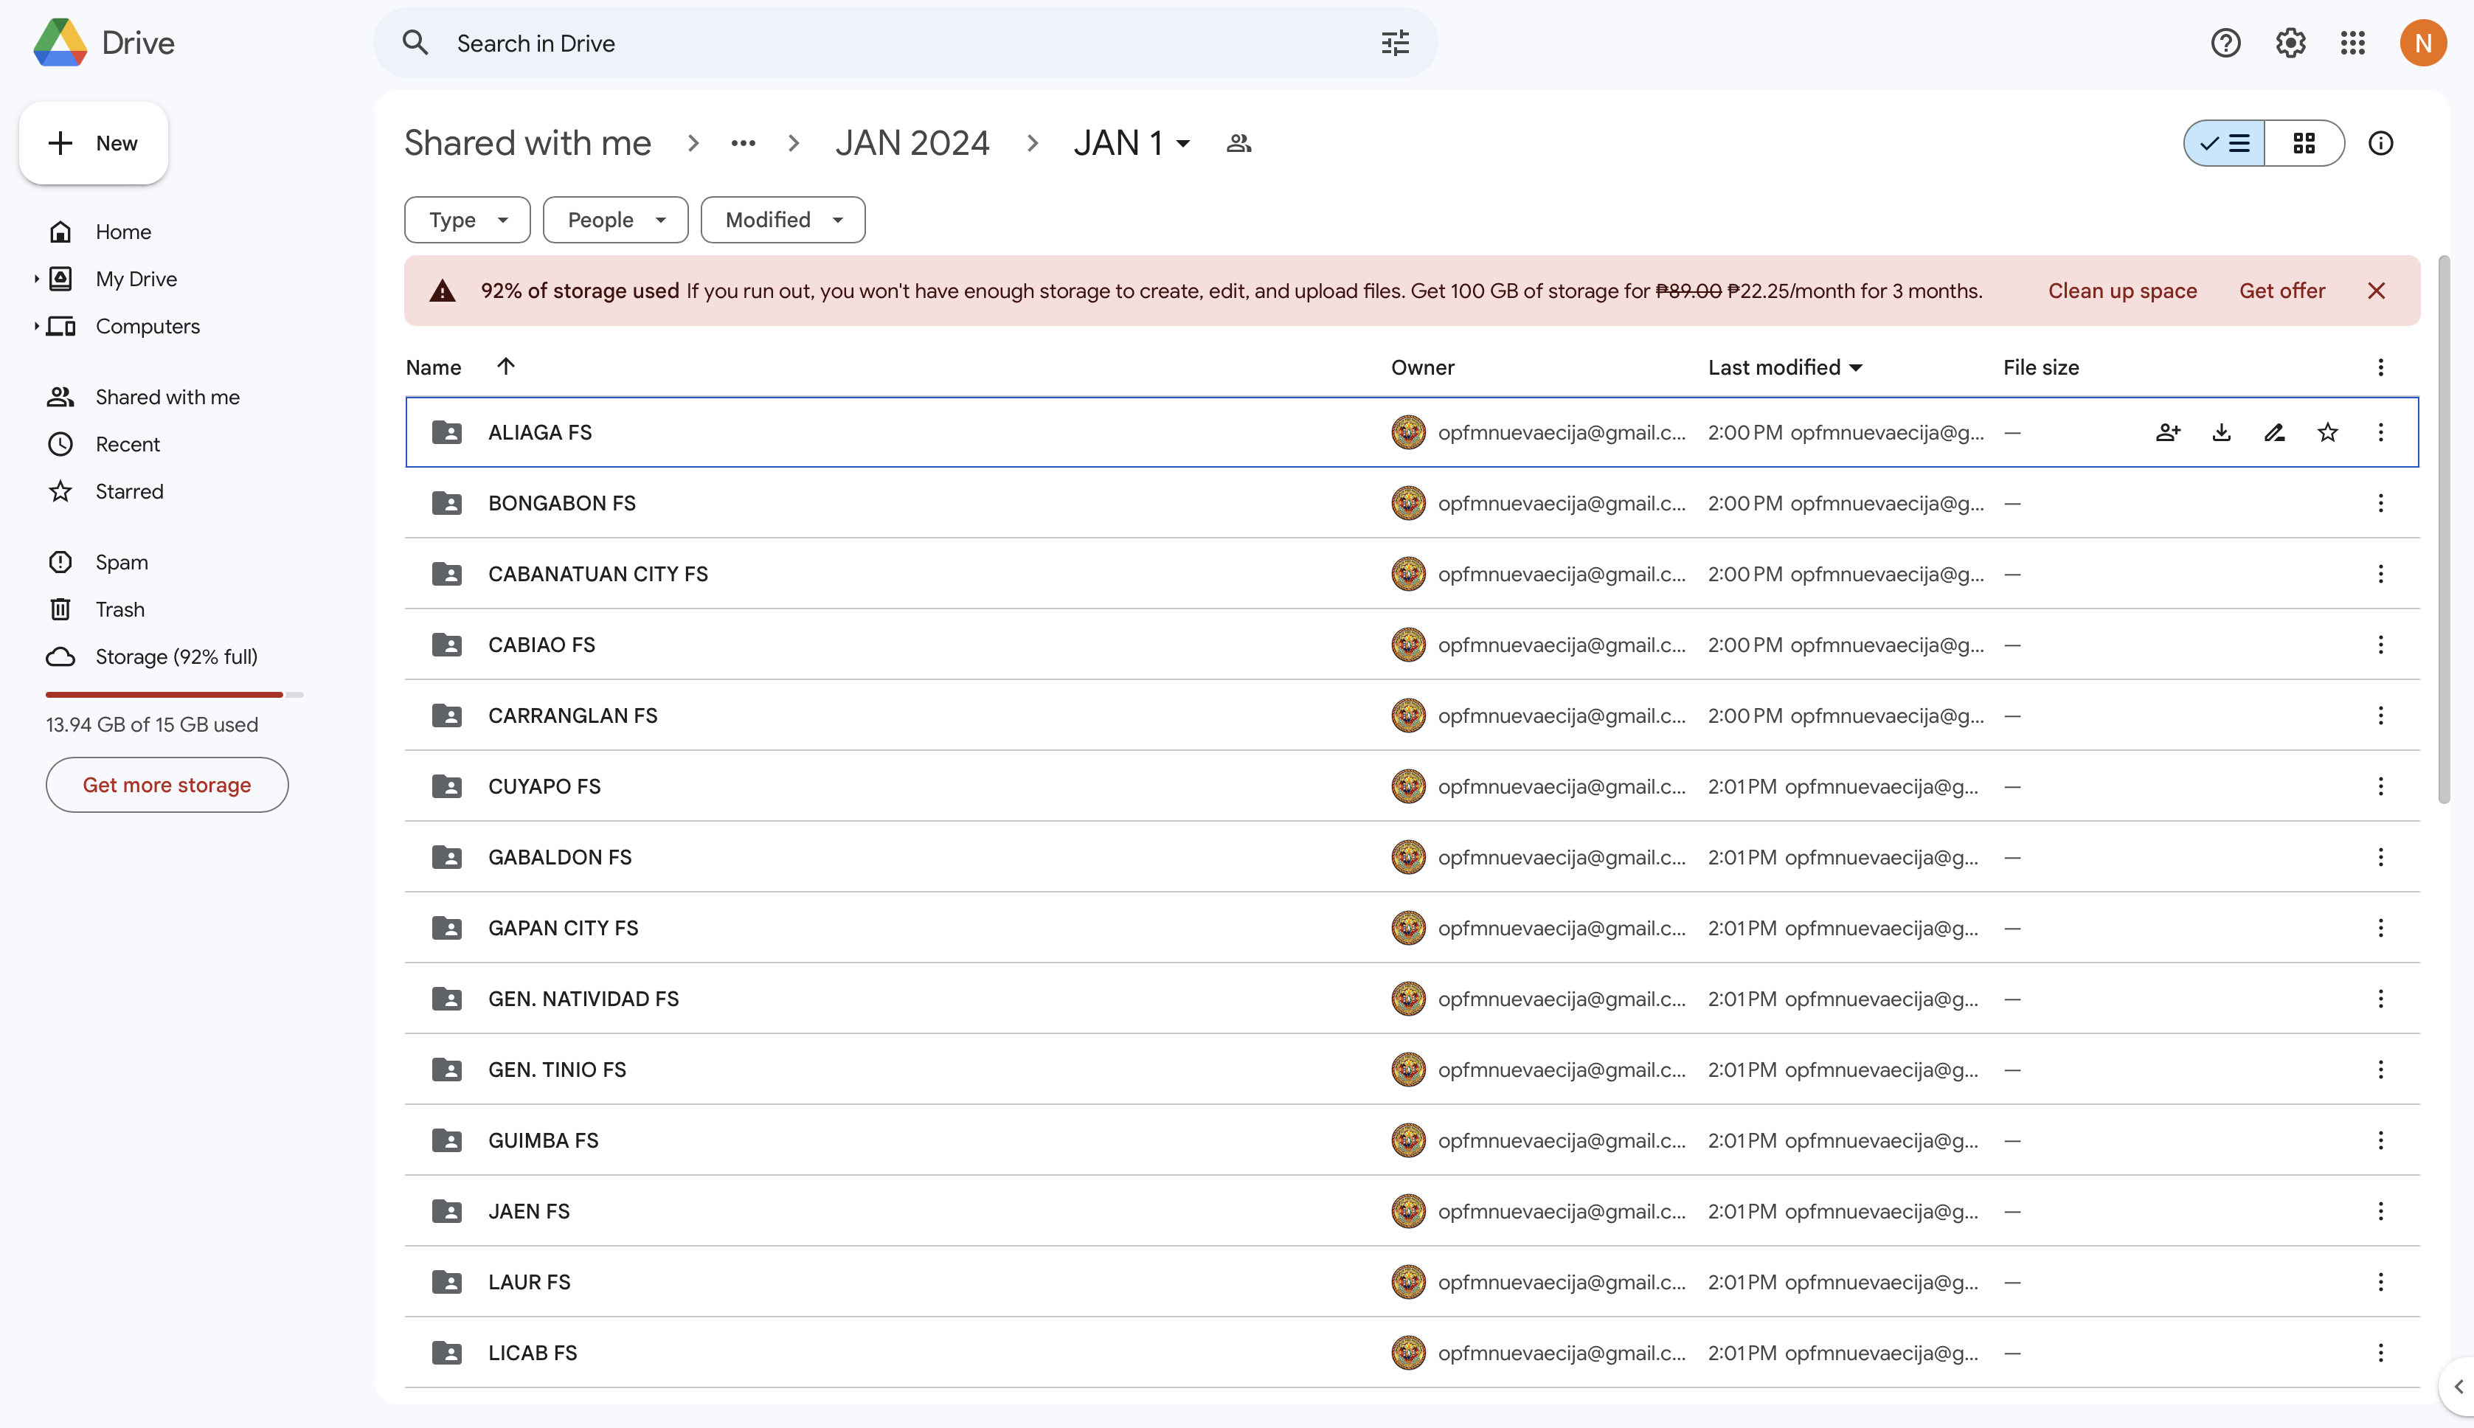Open Trash in sidebar
Viewport: 2474px width, 1428px height.
click(119, 609)
